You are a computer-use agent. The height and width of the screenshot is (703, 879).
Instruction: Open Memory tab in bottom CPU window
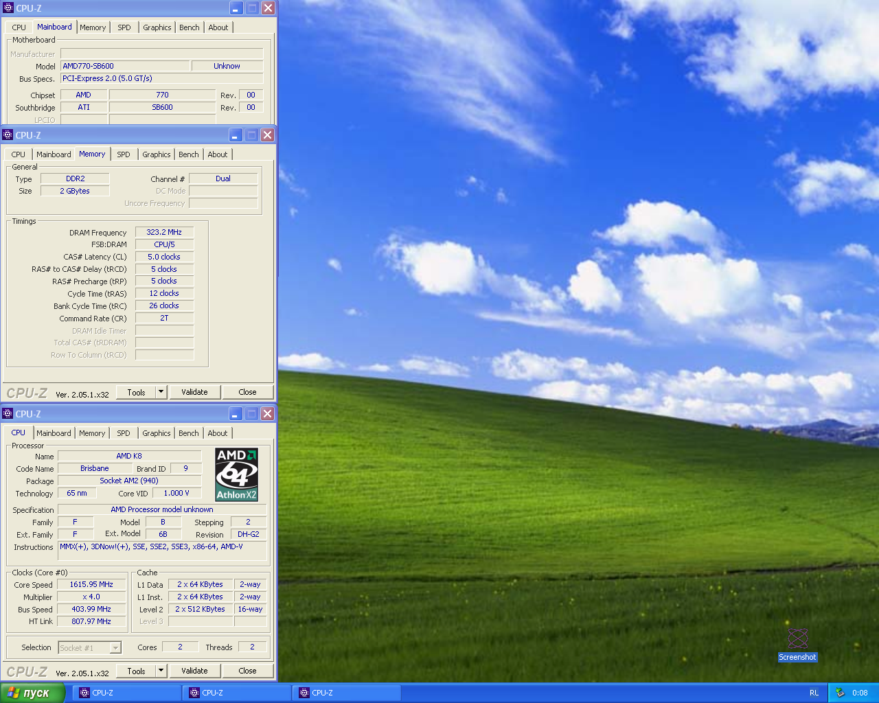pos(92,433)
